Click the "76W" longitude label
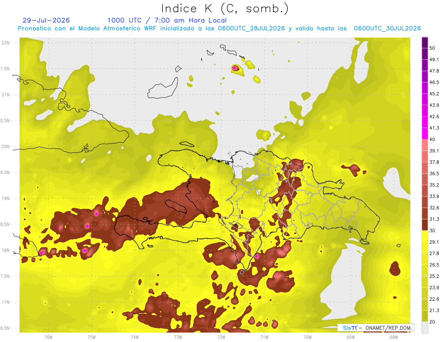The image size is (442, 342). [x=49, y=336]
